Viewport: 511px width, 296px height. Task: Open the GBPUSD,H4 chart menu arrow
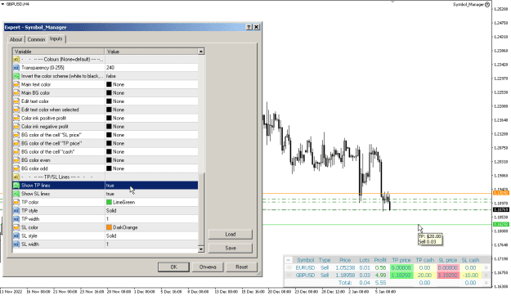tap(2, 4)
